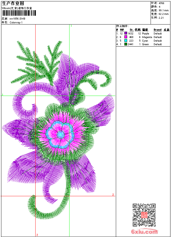Click the green marker 1 at top
This screenshot has width=171, height=237.
tap(71, 26)
